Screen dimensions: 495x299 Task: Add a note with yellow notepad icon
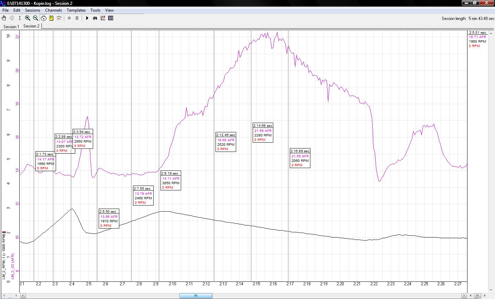click(51, 18)
